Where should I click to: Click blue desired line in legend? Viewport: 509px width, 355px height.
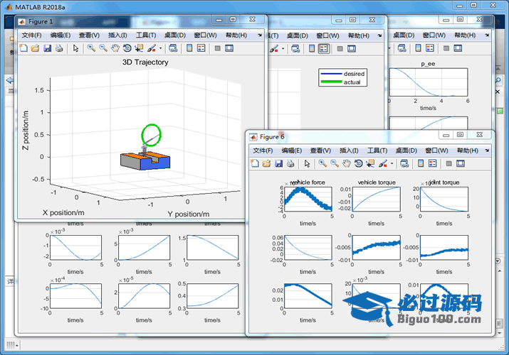[332, 74]
